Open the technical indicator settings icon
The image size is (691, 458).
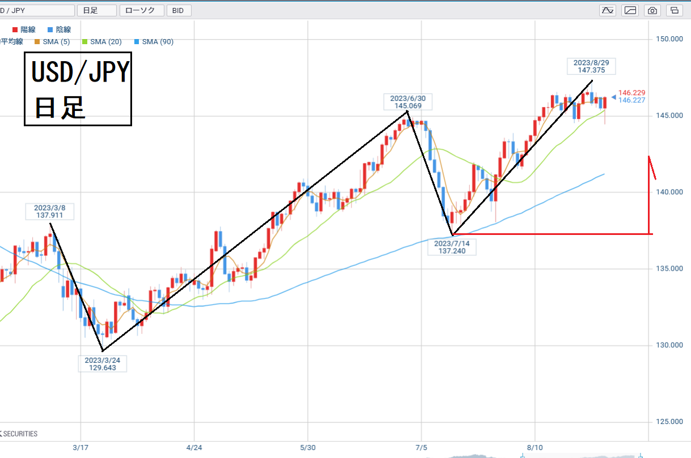tap(608, 10)
